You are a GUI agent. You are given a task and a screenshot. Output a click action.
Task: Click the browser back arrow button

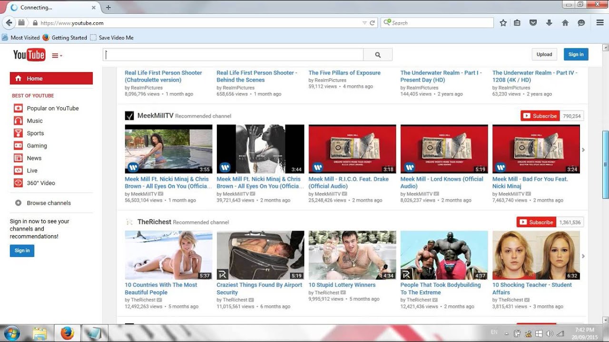pyautogui.click(x=8, y=22)
